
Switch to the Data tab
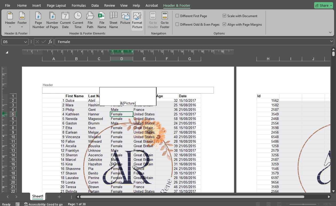tap(95, 5)
